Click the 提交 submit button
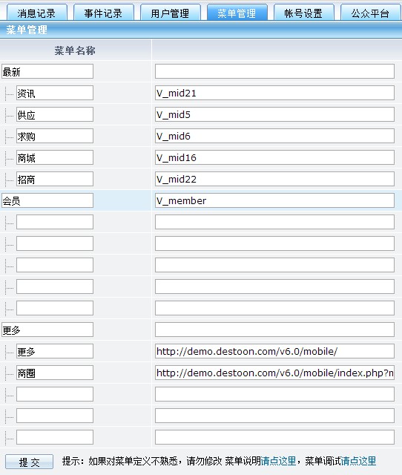 [29, 462]
